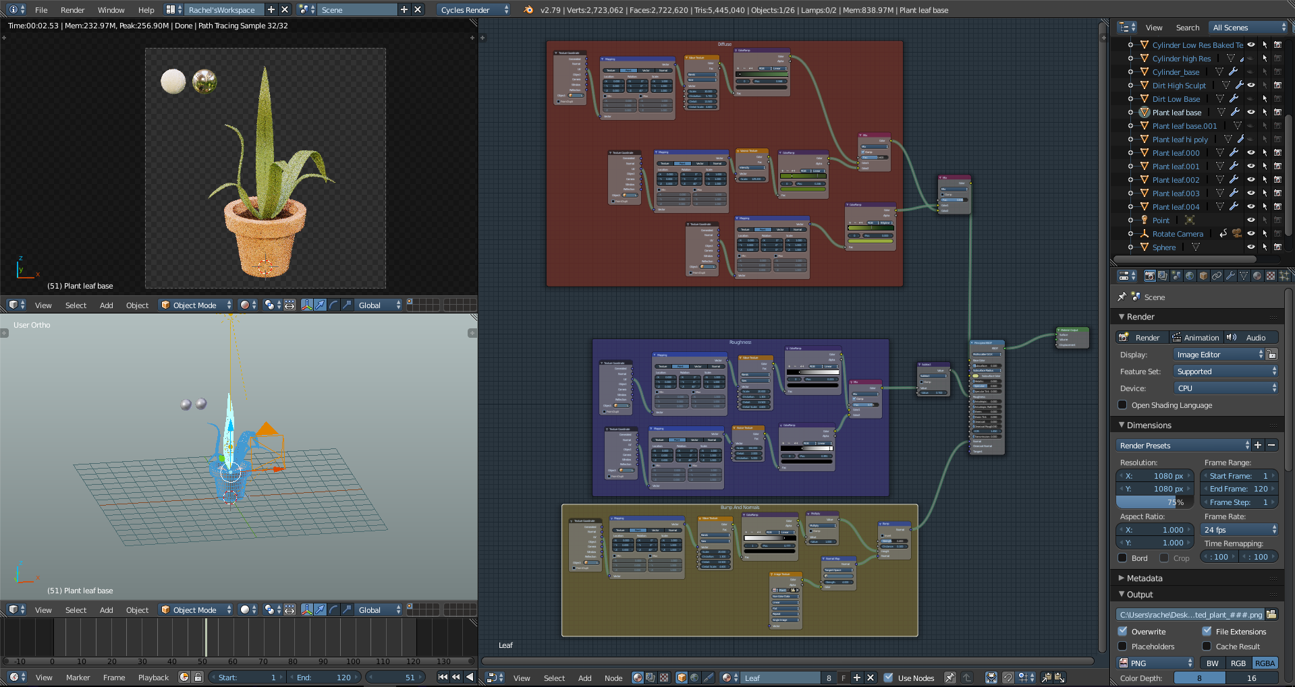The image size is (1295, 687).
Task: Select the Object properties tab (cube icon)
Action: pyautogui.click(x=1203, y=276)
